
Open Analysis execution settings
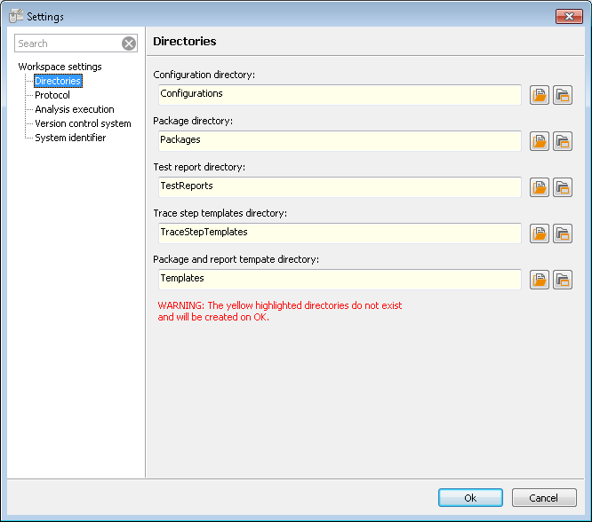click(75, 109)
